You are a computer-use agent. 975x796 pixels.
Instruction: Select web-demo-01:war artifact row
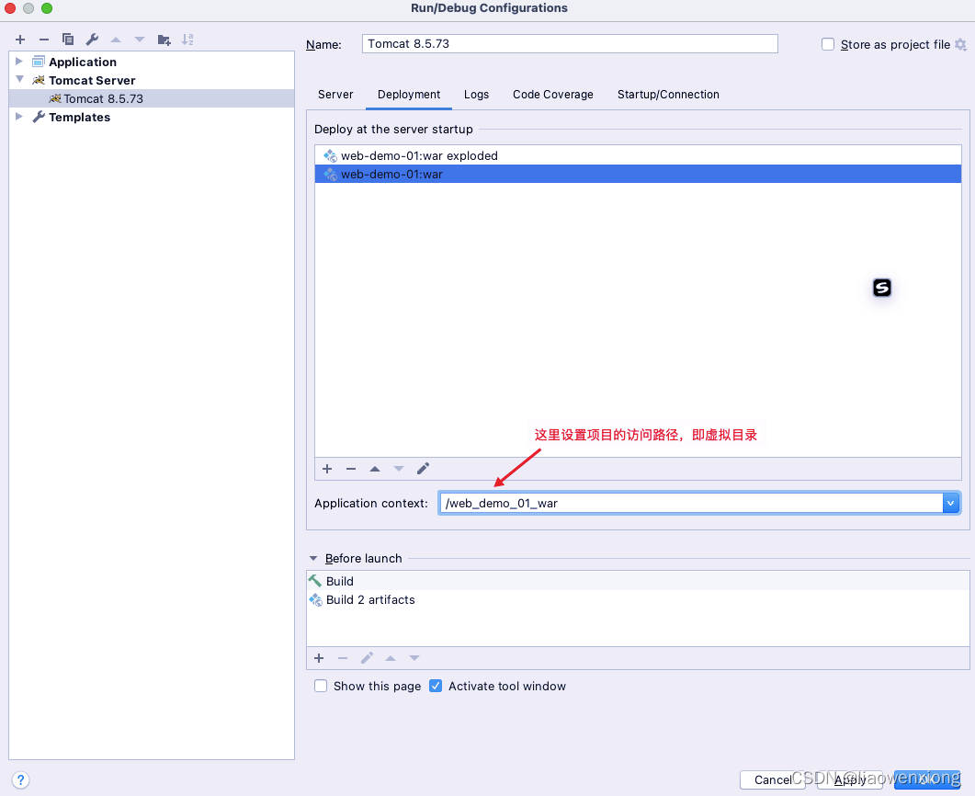coord(638,174)
